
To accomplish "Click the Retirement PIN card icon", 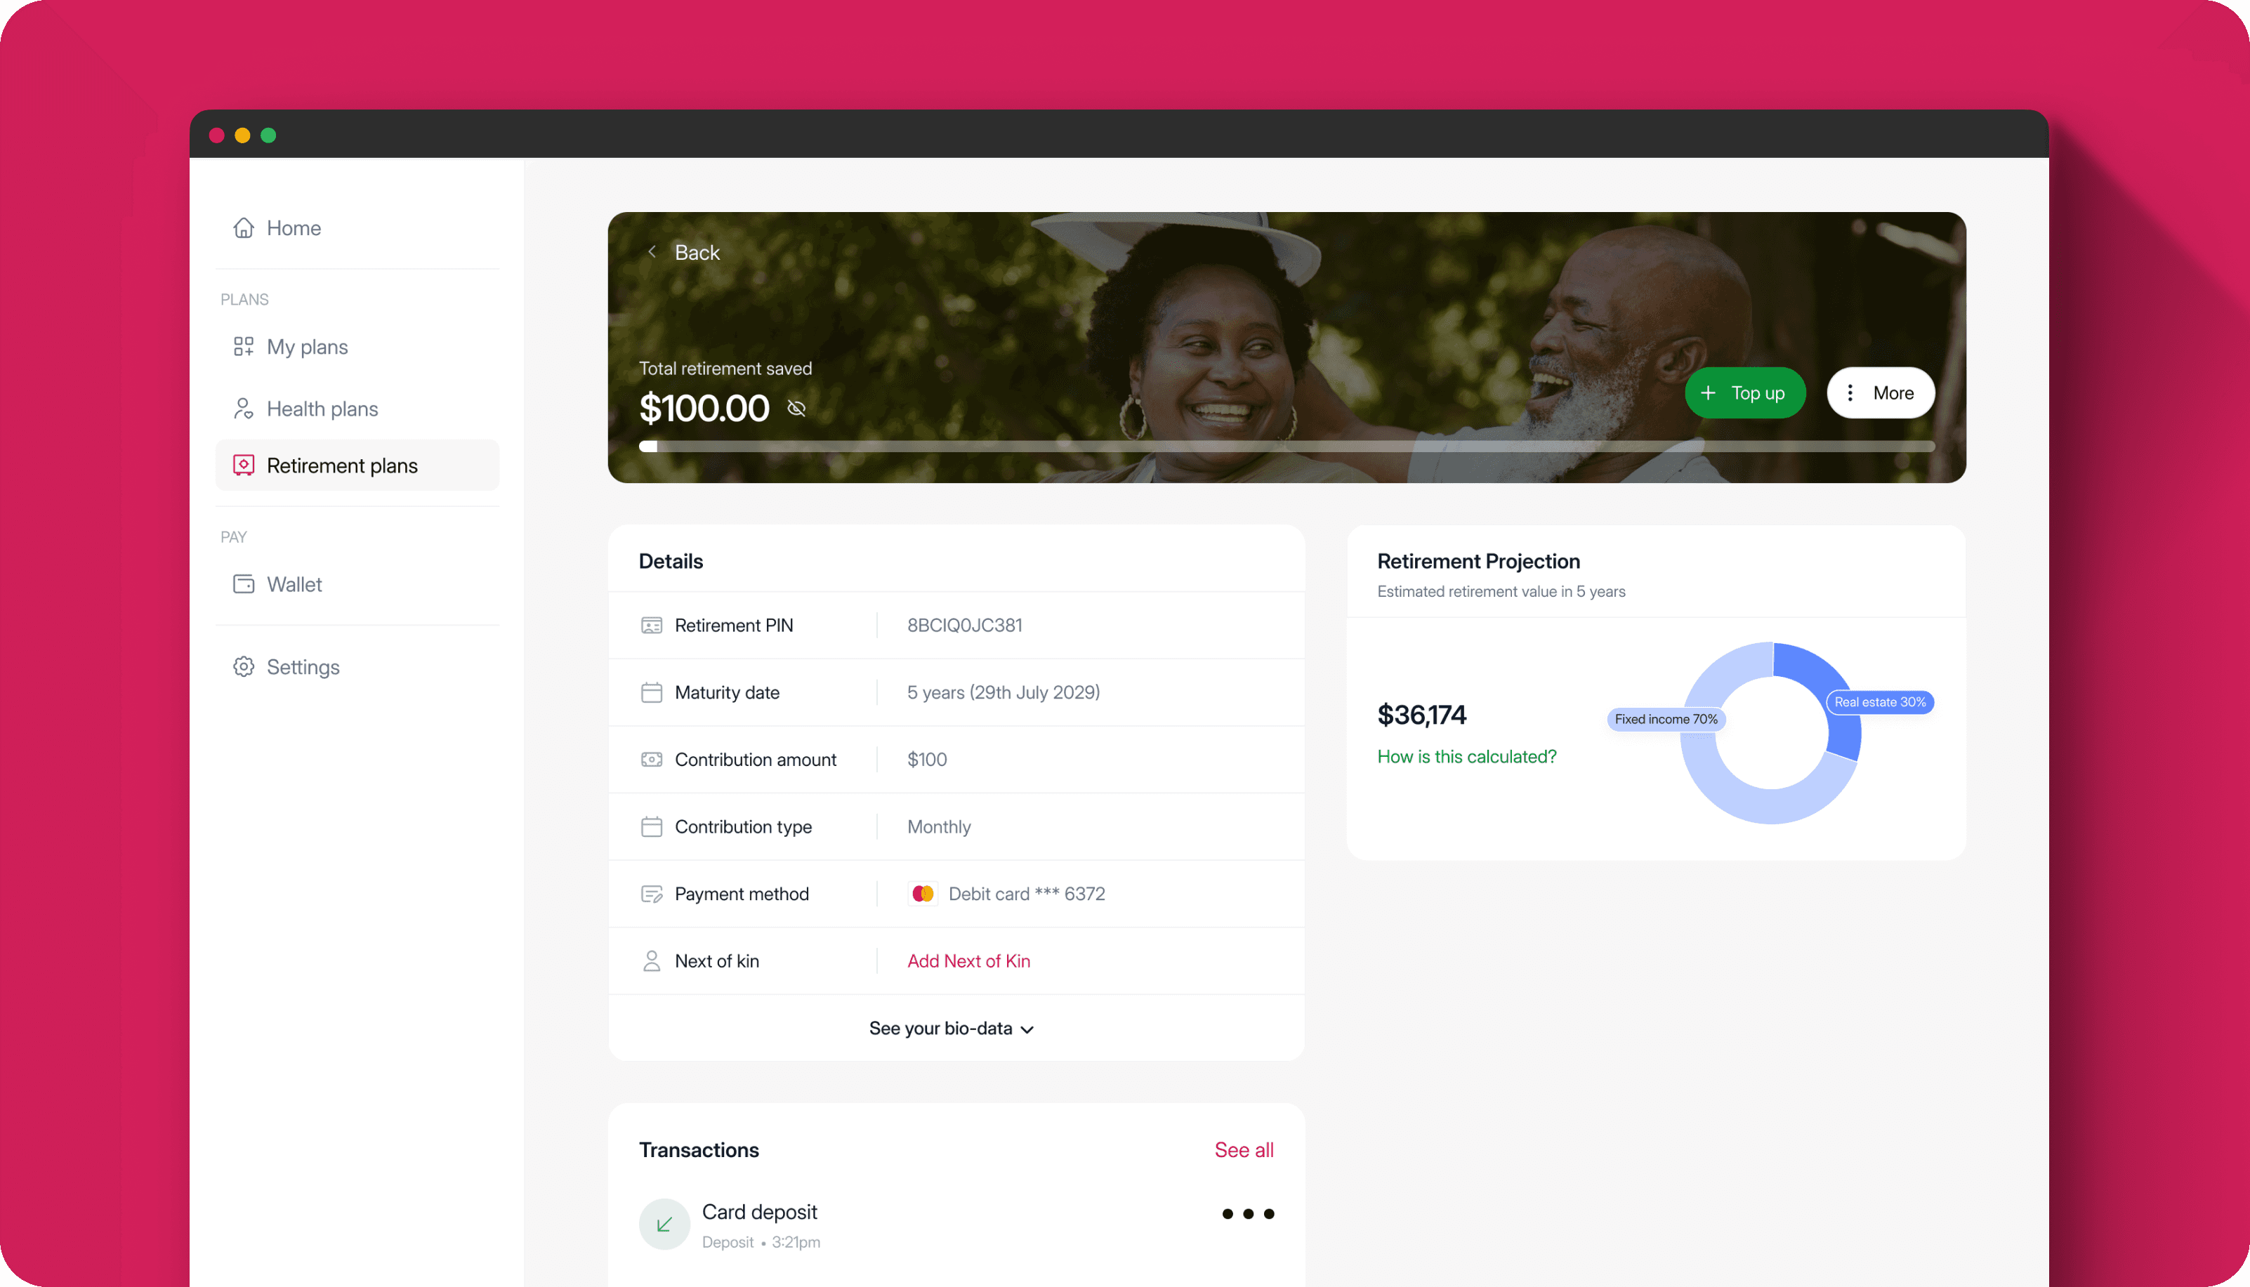I will click(652, 625).
